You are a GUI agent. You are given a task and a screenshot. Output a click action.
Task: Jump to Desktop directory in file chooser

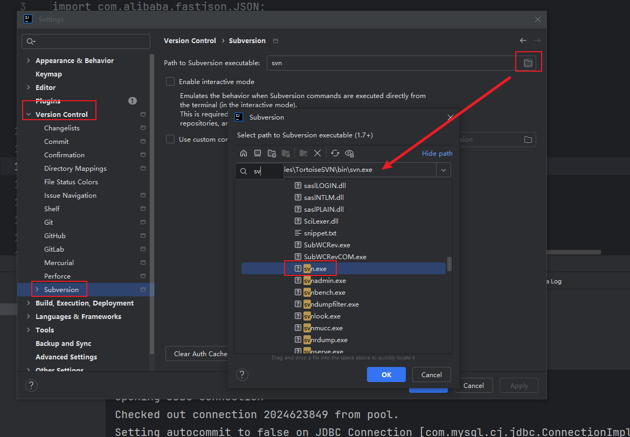point(258,153)
